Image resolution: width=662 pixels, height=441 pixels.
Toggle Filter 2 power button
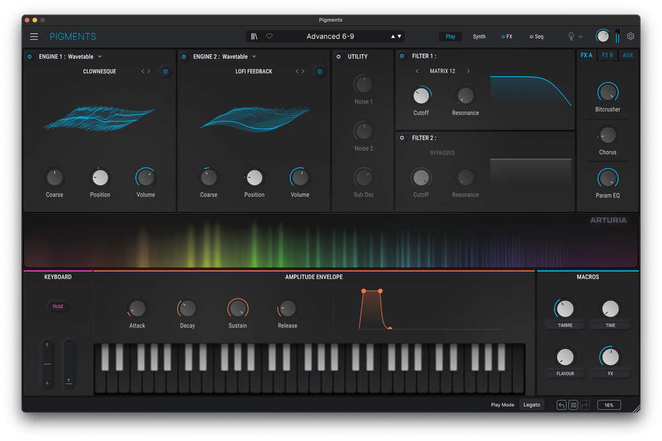point(402,138)
